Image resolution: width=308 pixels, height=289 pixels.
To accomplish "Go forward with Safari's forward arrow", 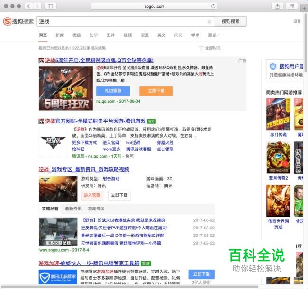I will [x=37, y=6].
